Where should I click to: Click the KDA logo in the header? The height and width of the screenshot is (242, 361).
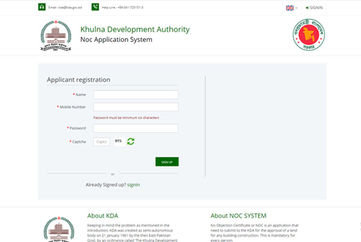[x=56, y=35]
